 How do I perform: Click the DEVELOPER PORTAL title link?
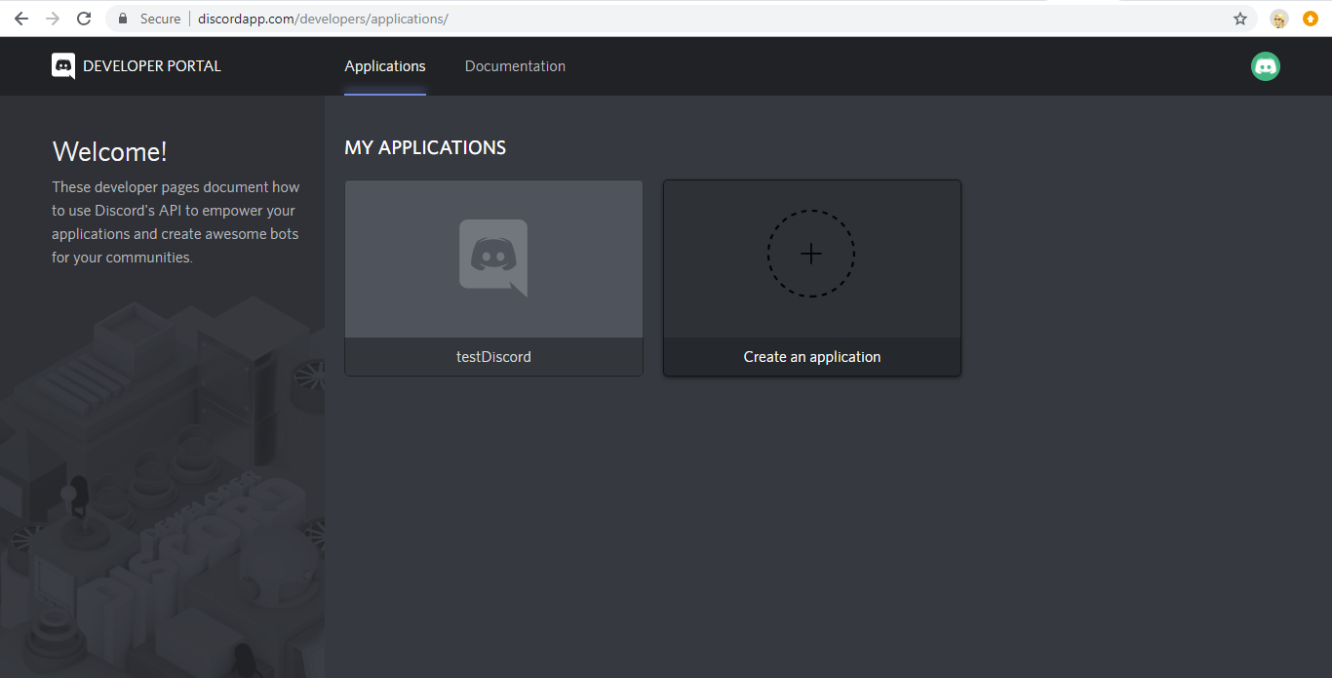coord(152,66)
